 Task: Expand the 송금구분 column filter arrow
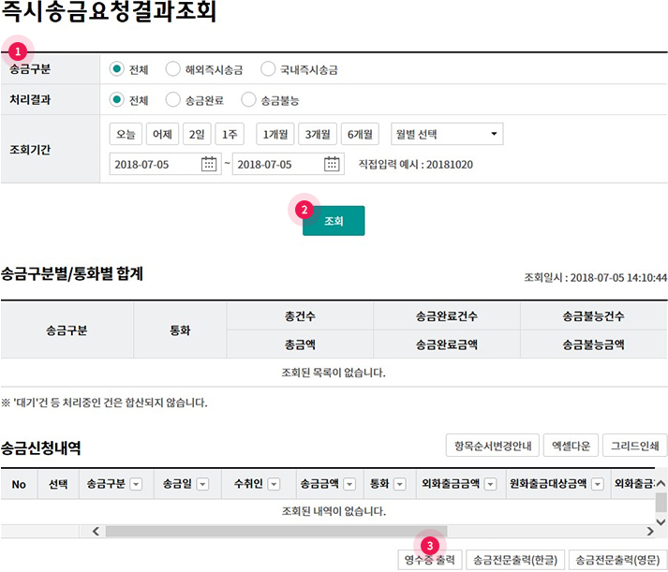point(136,484)
